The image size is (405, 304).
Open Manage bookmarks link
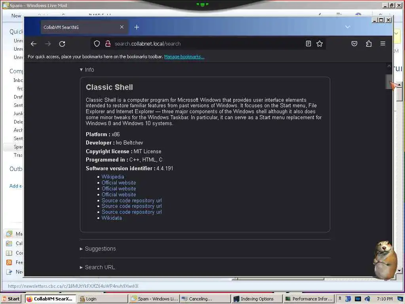[184, 57]
